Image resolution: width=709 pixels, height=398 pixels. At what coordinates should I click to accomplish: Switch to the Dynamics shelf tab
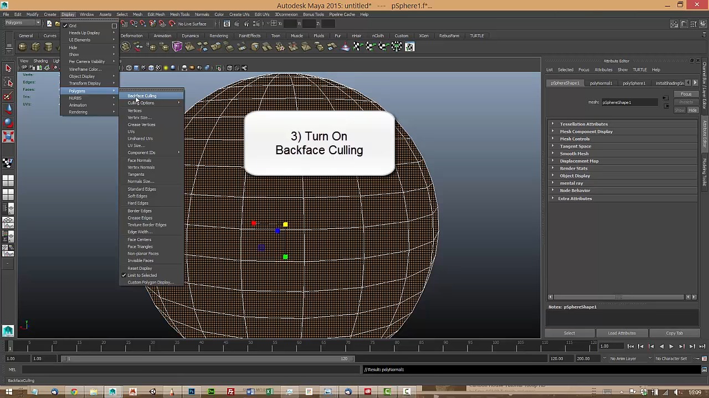190,36
